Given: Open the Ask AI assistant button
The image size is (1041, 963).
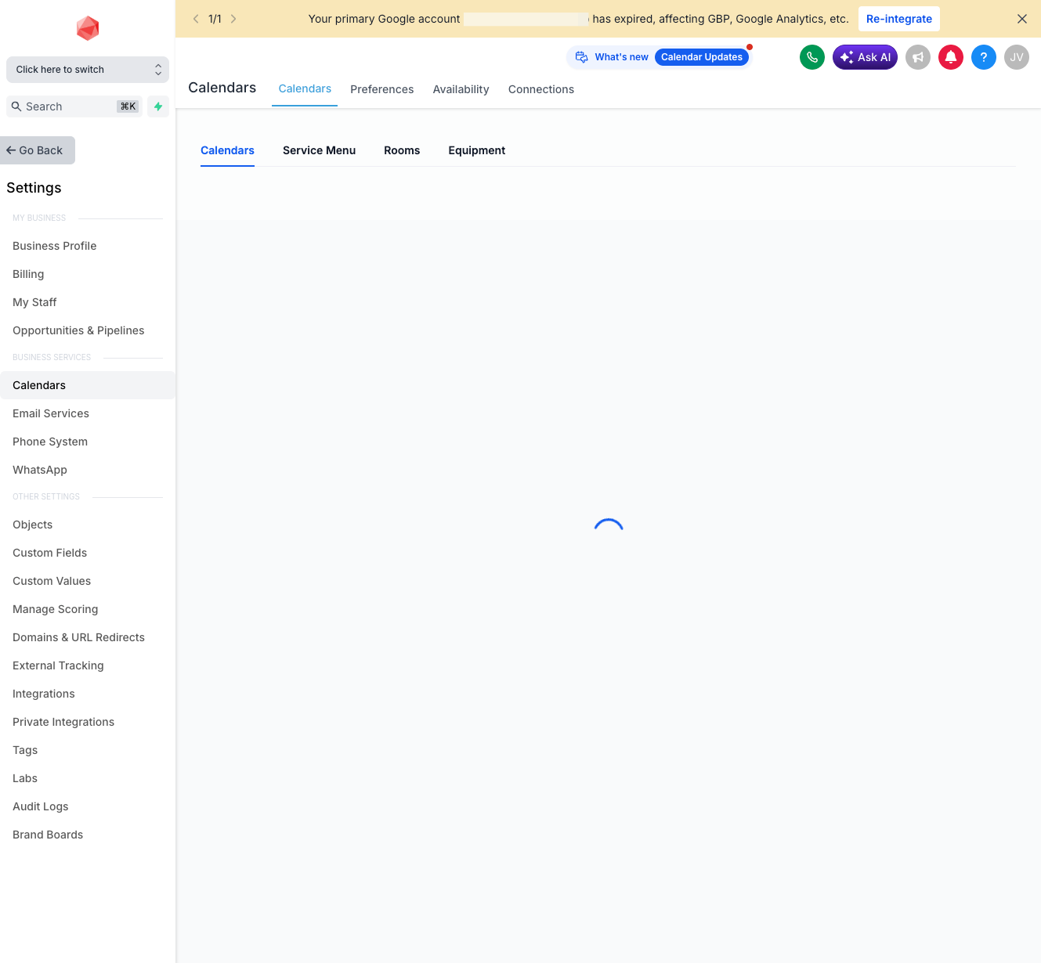Looking at the screenshot, I should point(865,57).
